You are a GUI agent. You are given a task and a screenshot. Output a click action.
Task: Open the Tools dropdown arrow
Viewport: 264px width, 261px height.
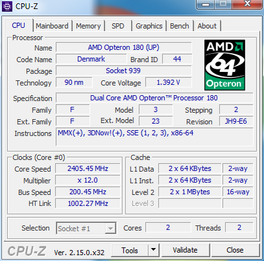tap(153, 250)
